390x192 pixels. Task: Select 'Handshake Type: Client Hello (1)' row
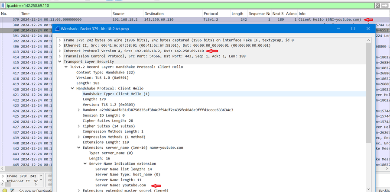(x=116, y=94)
